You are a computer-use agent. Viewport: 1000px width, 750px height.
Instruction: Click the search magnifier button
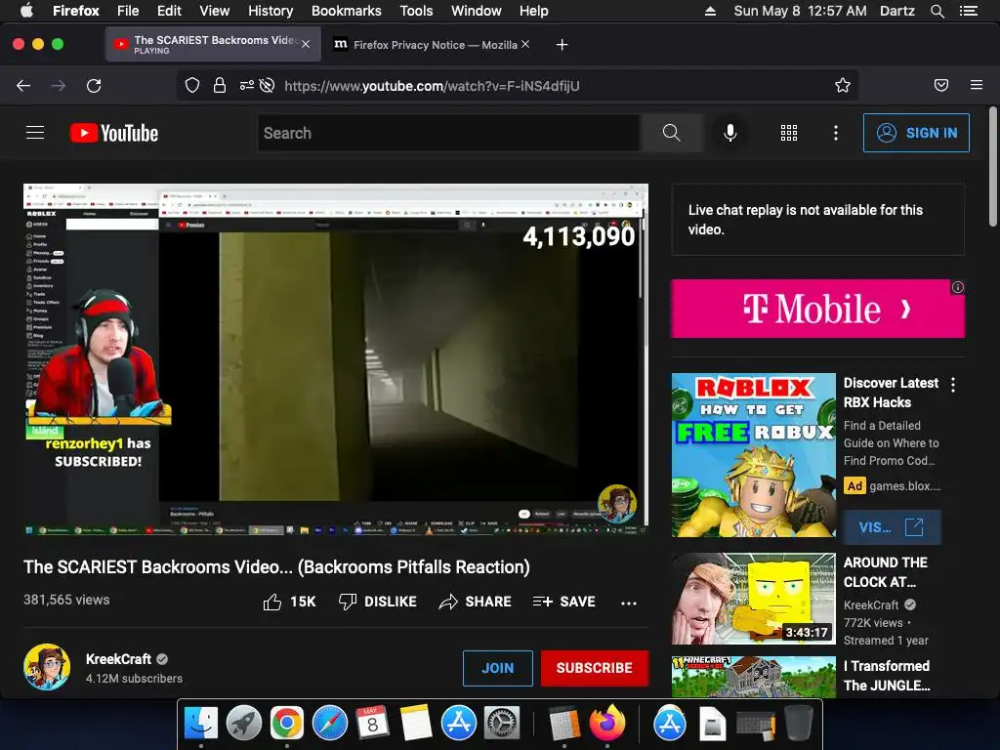(x=671, y=133)
